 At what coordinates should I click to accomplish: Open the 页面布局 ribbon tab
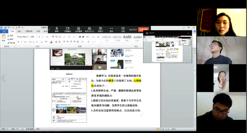coord(29,31)
